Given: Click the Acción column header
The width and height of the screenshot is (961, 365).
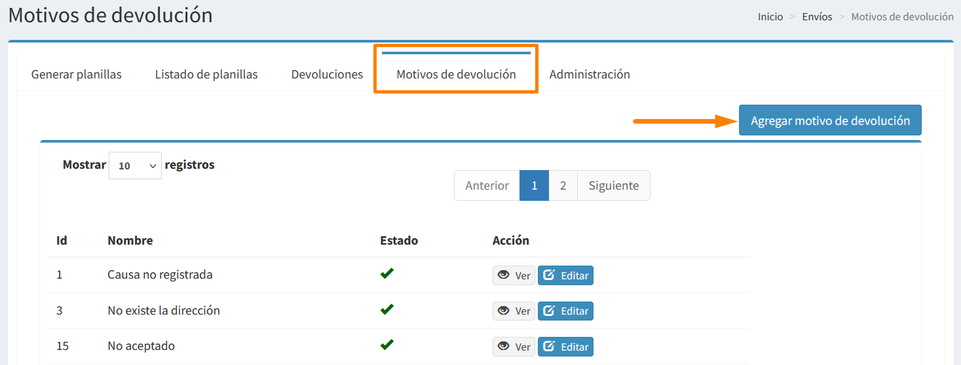Looking at the screenshot, I should click(511, 240).
